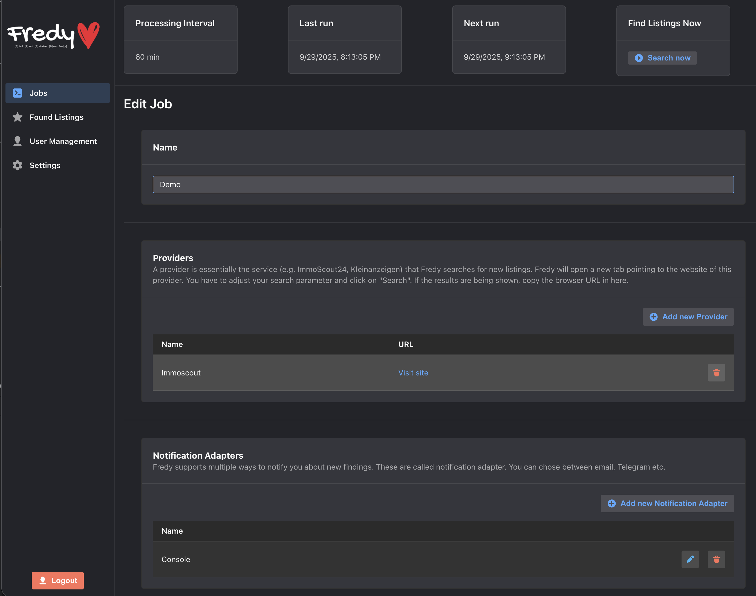756x596 pixels.
Task: Click the Providers section title
Action: coord(173,258)
